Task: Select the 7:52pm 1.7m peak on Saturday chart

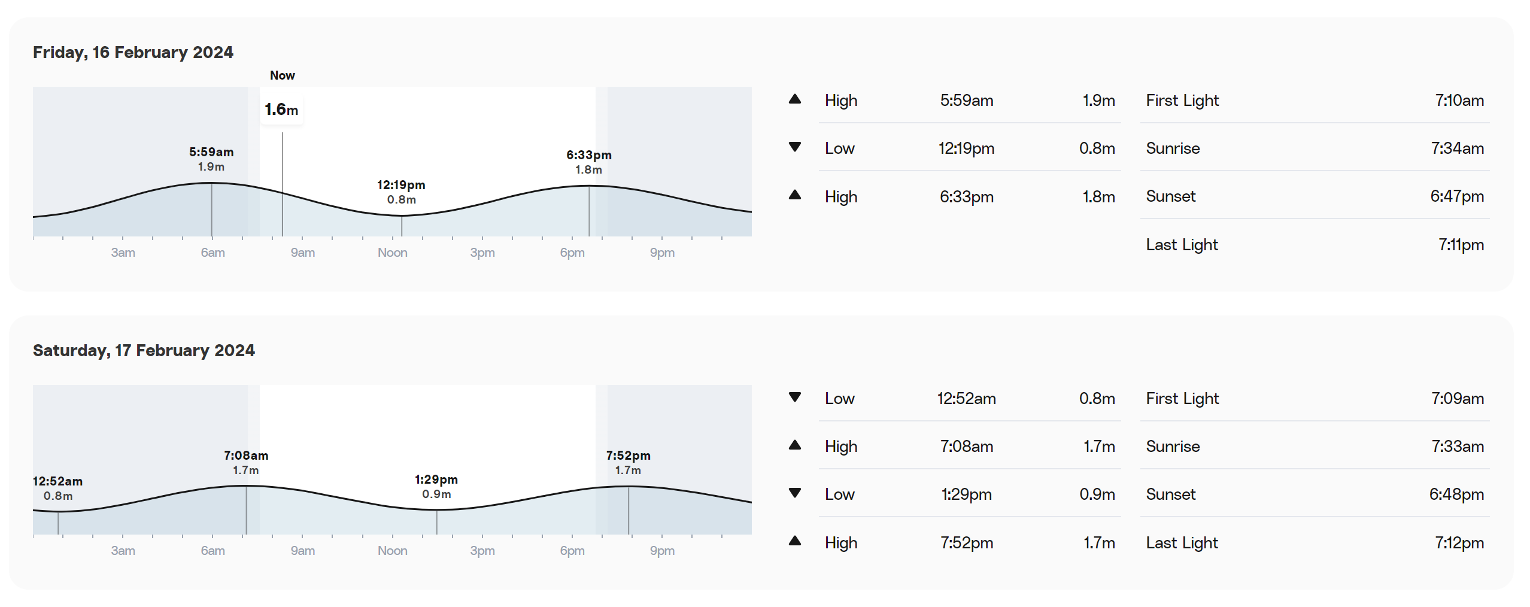Action: click(628, 463)
